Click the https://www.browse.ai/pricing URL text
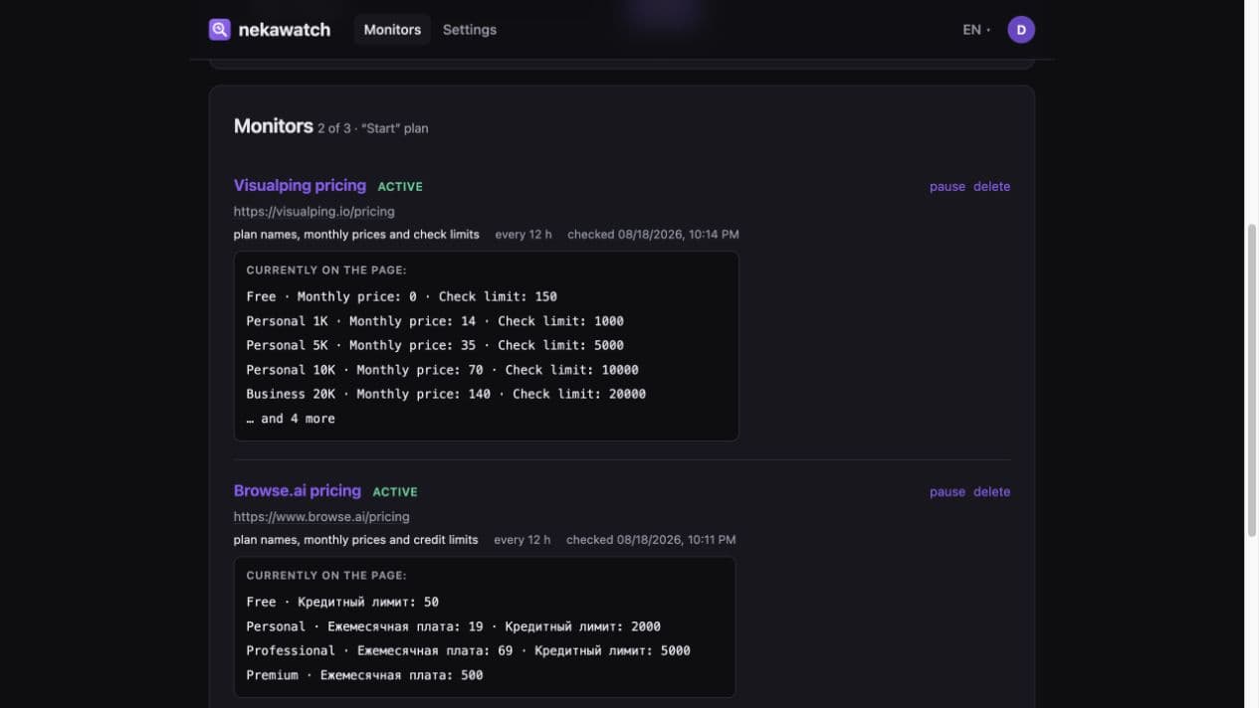 pos(321,516)
